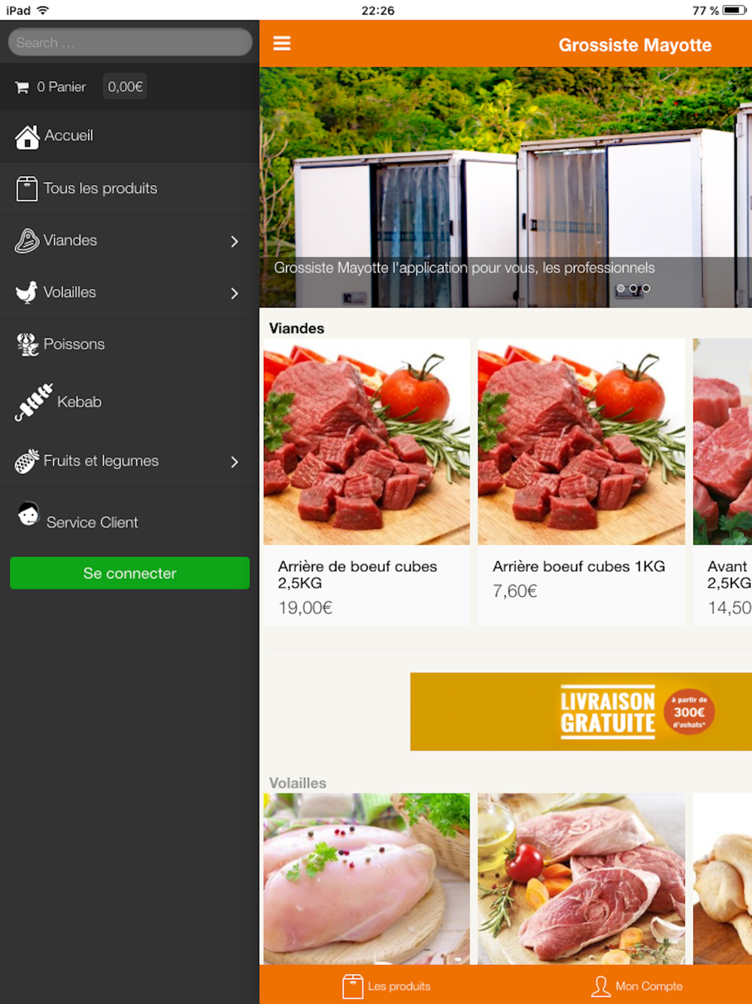Expand the Volailles category chevron
The width and height of the screenshot is (752, 1004).
(x=235, y=294)
